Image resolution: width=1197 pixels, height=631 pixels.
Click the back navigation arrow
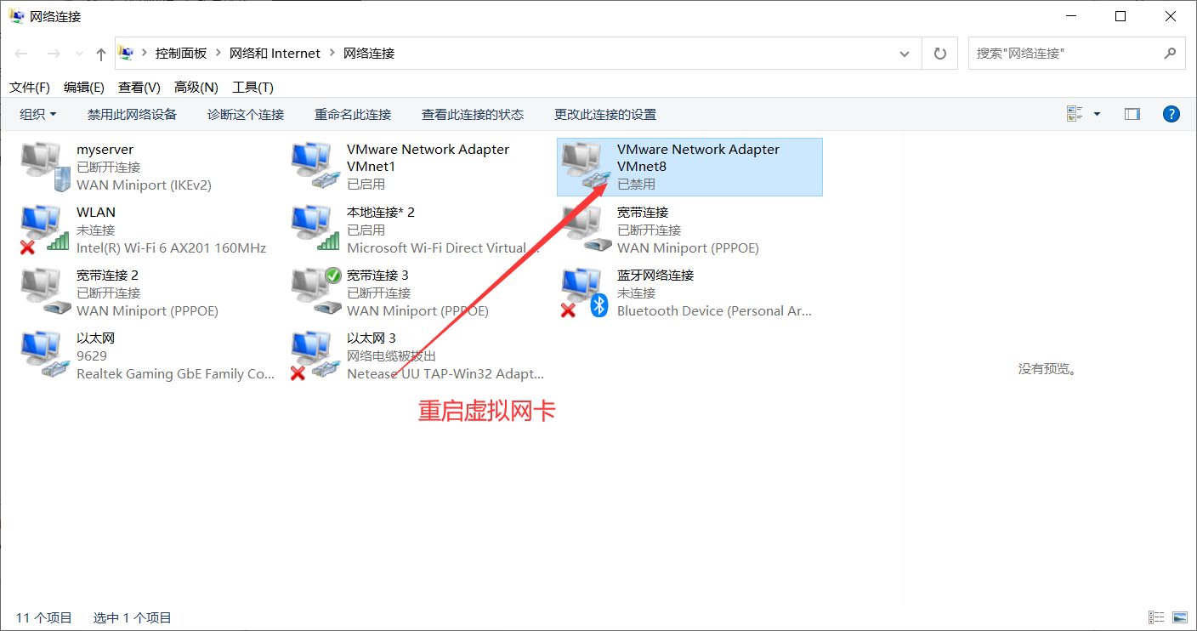click(21, 54)
